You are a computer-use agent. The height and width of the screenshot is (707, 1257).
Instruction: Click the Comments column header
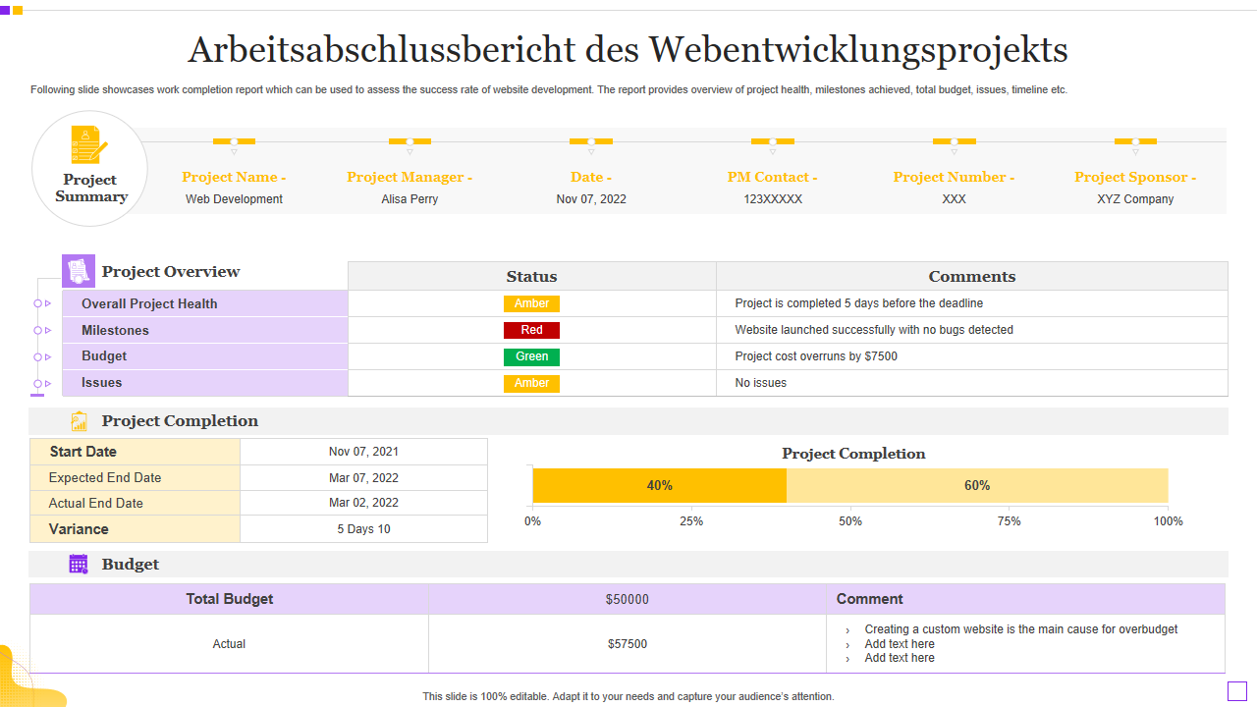tap(972, 276)
